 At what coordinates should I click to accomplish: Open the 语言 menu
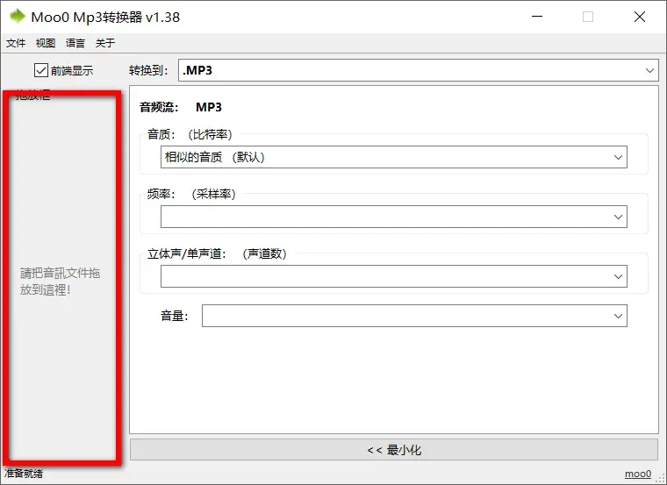[x=75, y=43]
